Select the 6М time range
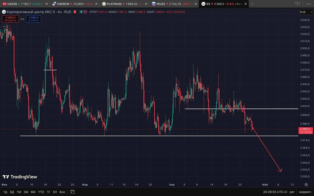 pos(33,192)
